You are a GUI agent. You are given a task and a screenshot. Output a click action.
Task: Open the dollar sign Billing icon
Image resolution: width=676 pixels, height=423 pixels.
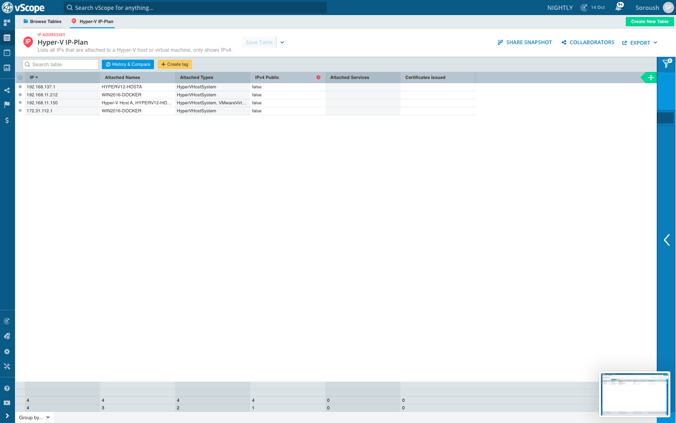7,120
